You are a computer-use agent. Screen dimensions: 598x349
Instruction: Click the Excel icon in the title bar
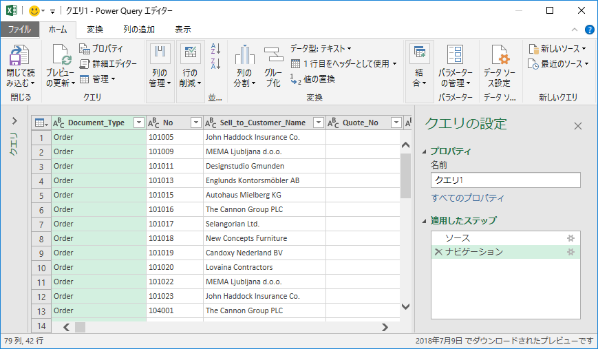pyautogui.click(x=12, y=11)
